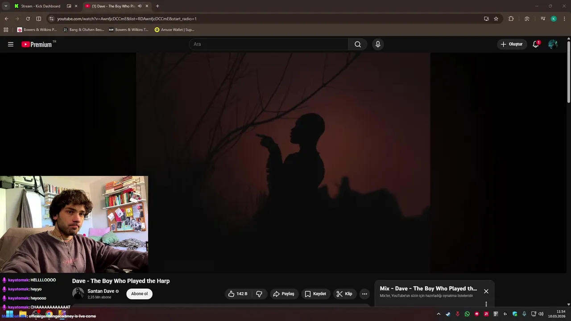571x321 pixels.
Task: Open Windows Security shield tray icon
Action: coord(515,314)
